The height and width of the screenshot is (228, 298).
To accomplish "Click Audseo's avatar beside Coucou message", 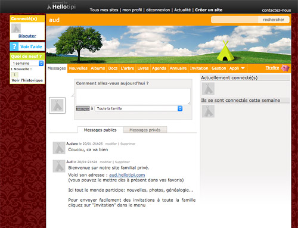I will [59, 148].
